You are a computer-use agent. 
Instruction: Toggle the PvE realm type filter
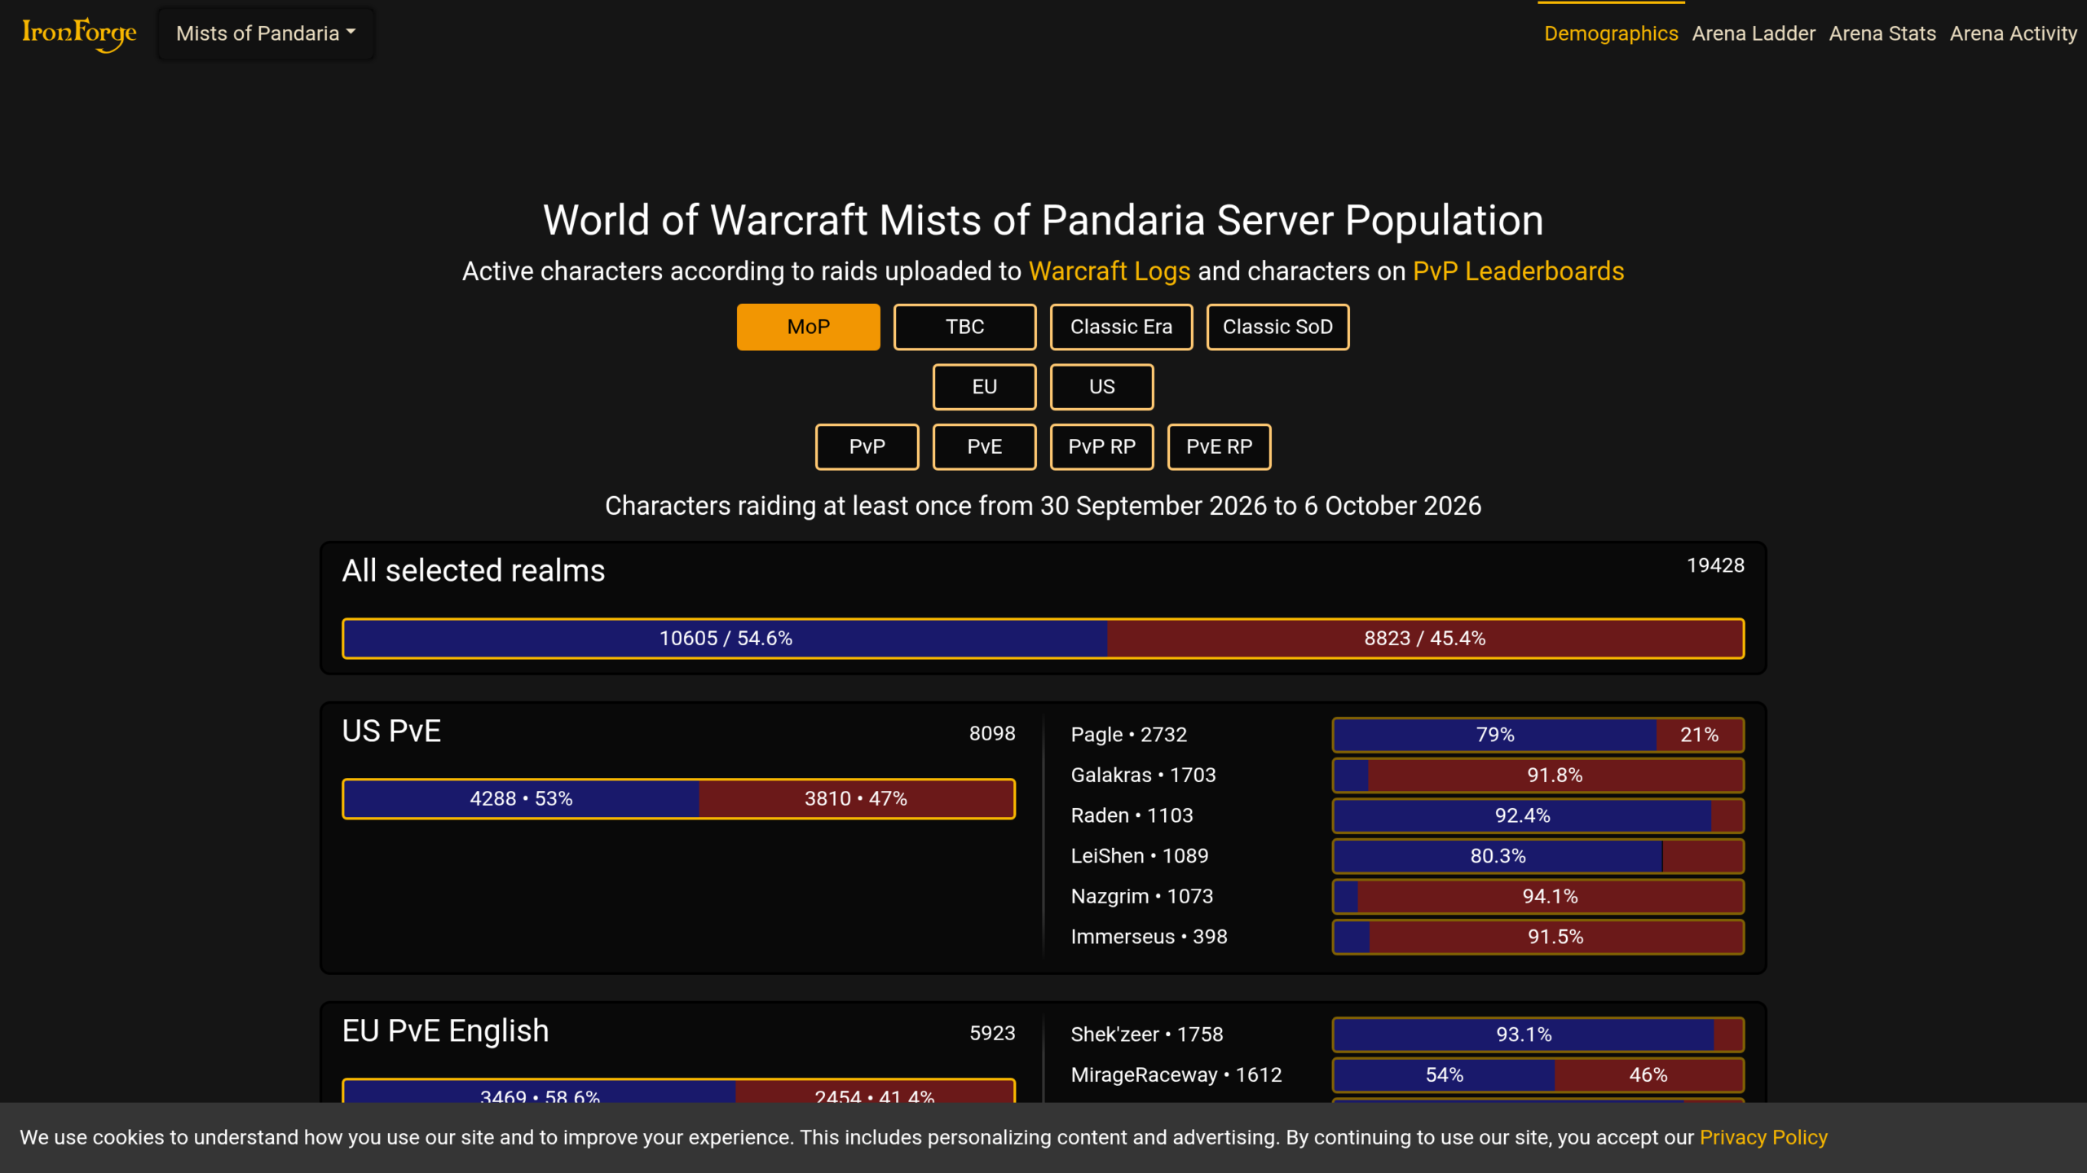[x=985, y=446]
